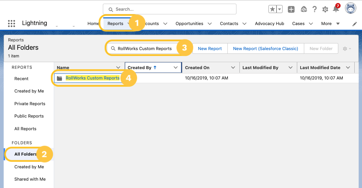
Task: Click the Favorites star icon
Action: coord(273,9)
